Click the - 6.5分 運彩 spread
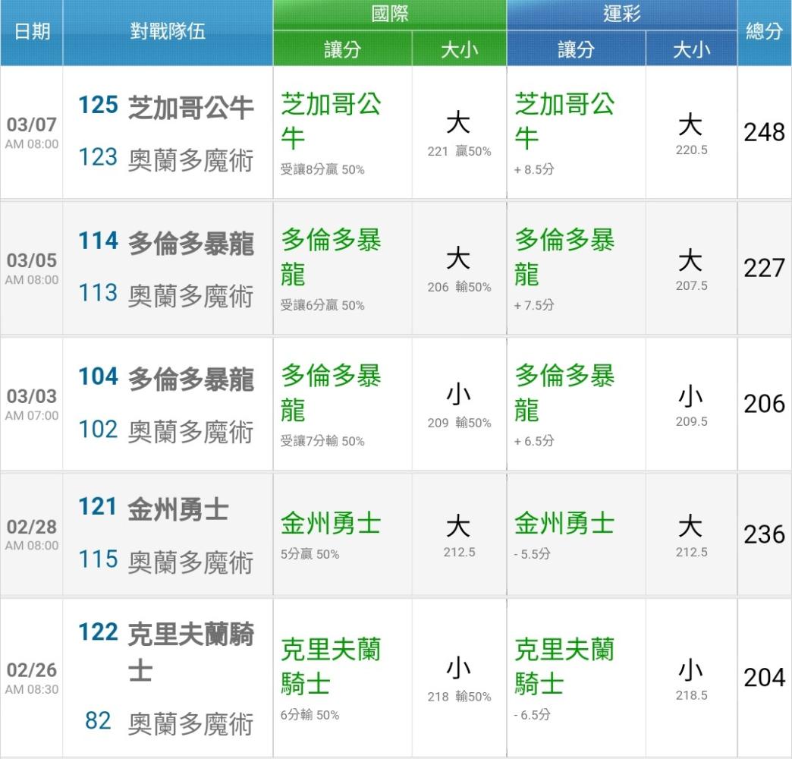 532,715
